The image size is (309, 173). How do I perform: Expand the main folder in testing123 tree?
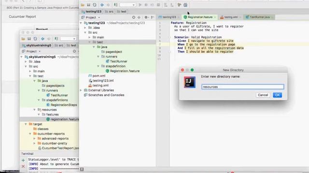(89, 37)
